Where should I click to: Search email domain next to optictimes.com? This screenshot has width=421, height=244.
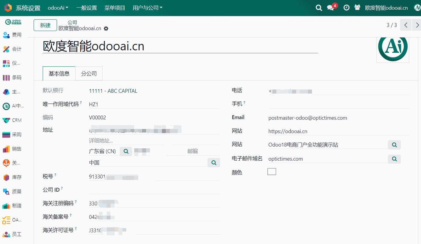coord(394,159)
